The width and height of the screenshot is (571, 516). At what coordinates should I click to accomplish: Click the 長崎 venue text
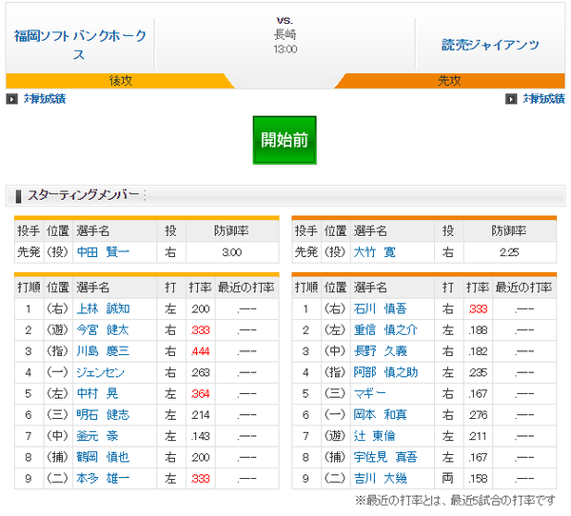tap(285, 35)
